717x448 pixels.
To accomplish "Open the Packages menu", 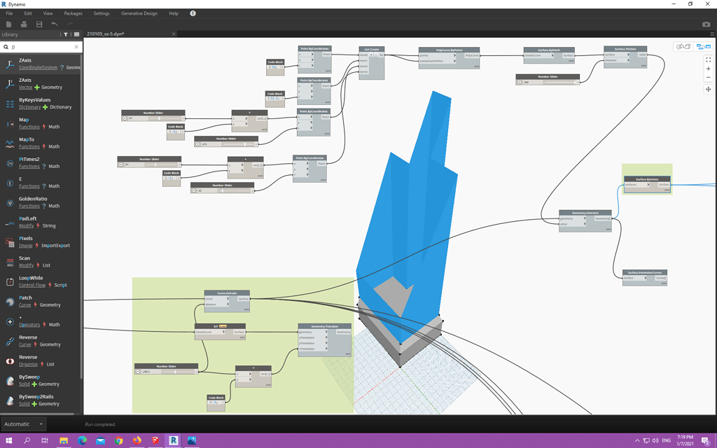I will point(73,13).
